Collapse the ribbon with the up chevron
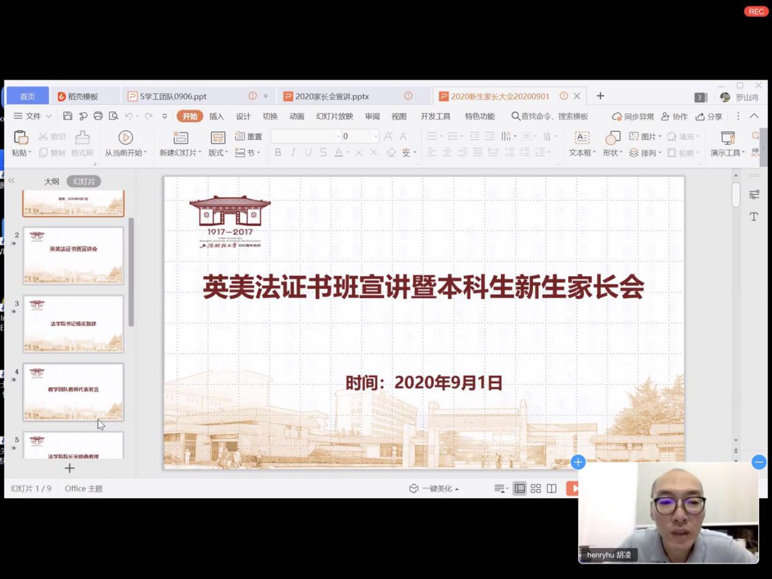 tap(754, 116)
